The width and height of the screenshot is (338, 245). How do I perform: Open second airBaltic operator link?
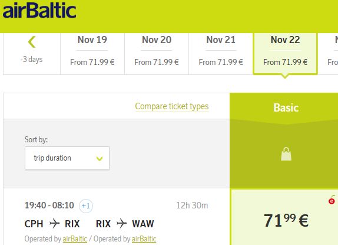pos(144,239)
